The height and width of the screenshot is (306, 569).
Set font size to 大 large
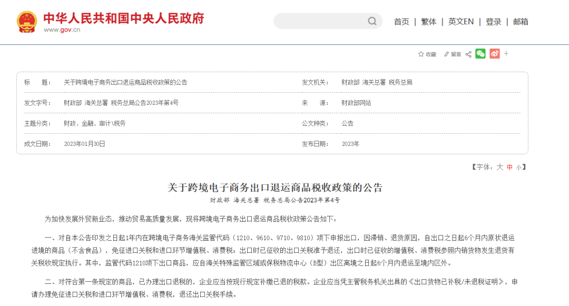coord(499,167)
